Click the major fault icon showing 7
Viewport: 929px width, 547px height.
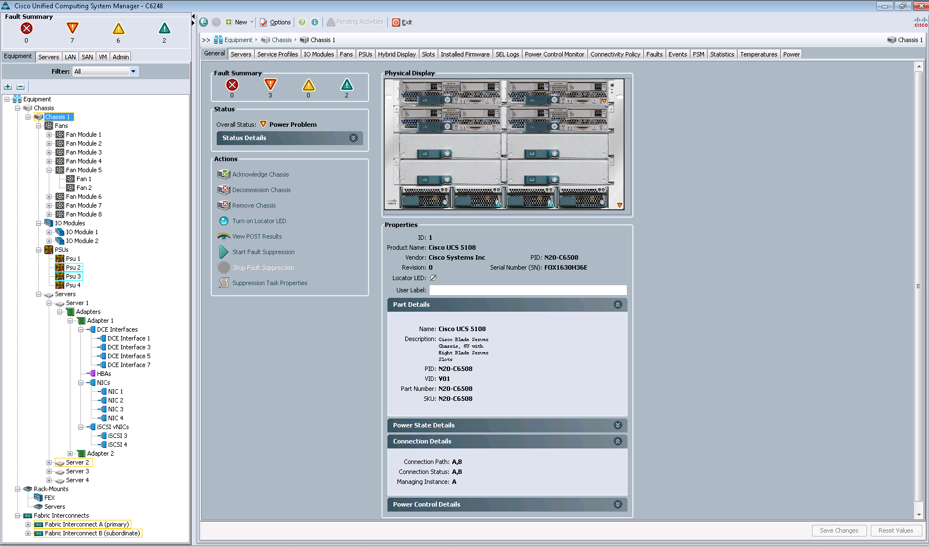point(72,28)
